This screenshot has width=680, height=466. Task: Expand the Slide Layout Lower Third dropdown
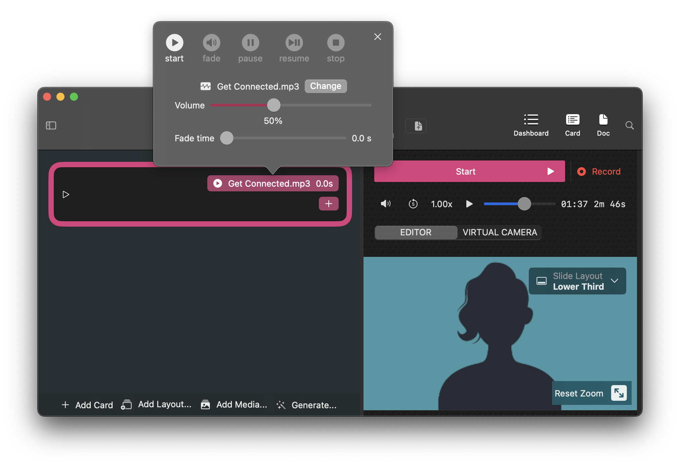(x=577, y=281)
